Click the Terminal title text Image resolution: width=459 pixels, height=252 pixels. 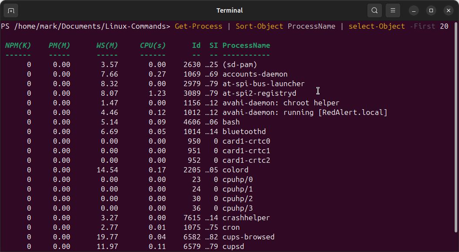click(x=229, y=10)
